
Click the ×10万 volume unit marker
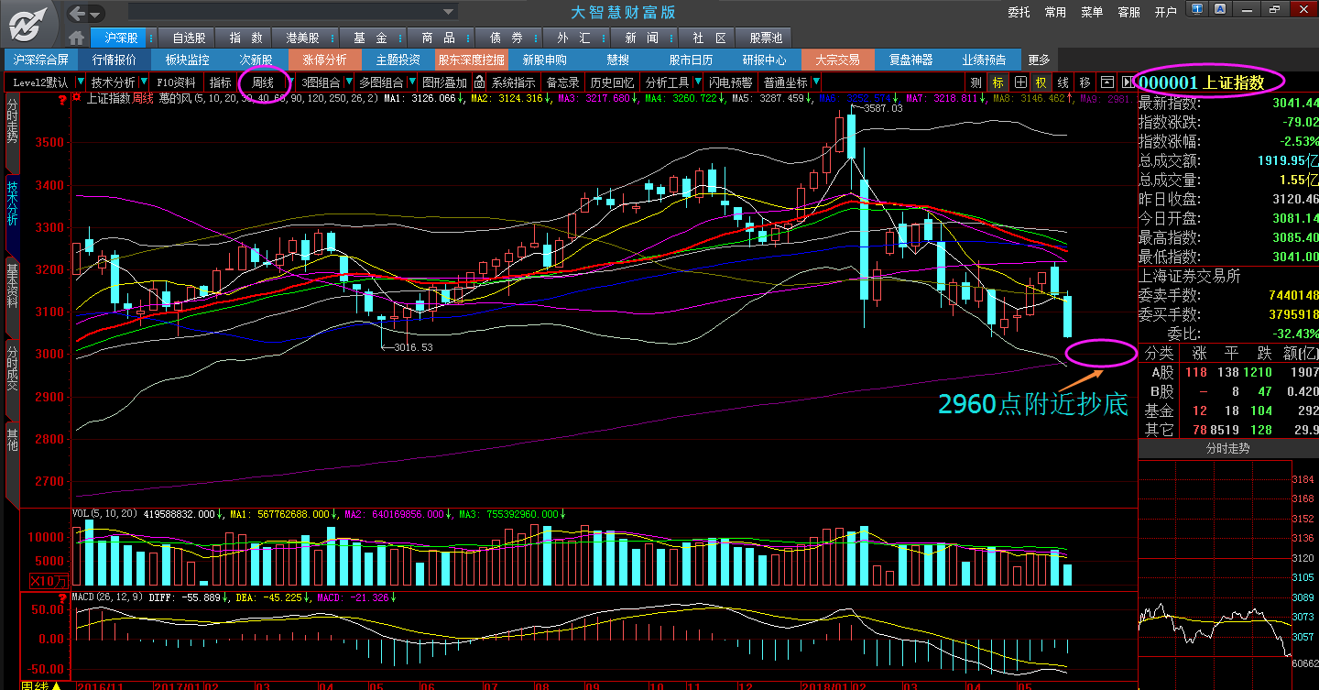(x=49, y=580)
